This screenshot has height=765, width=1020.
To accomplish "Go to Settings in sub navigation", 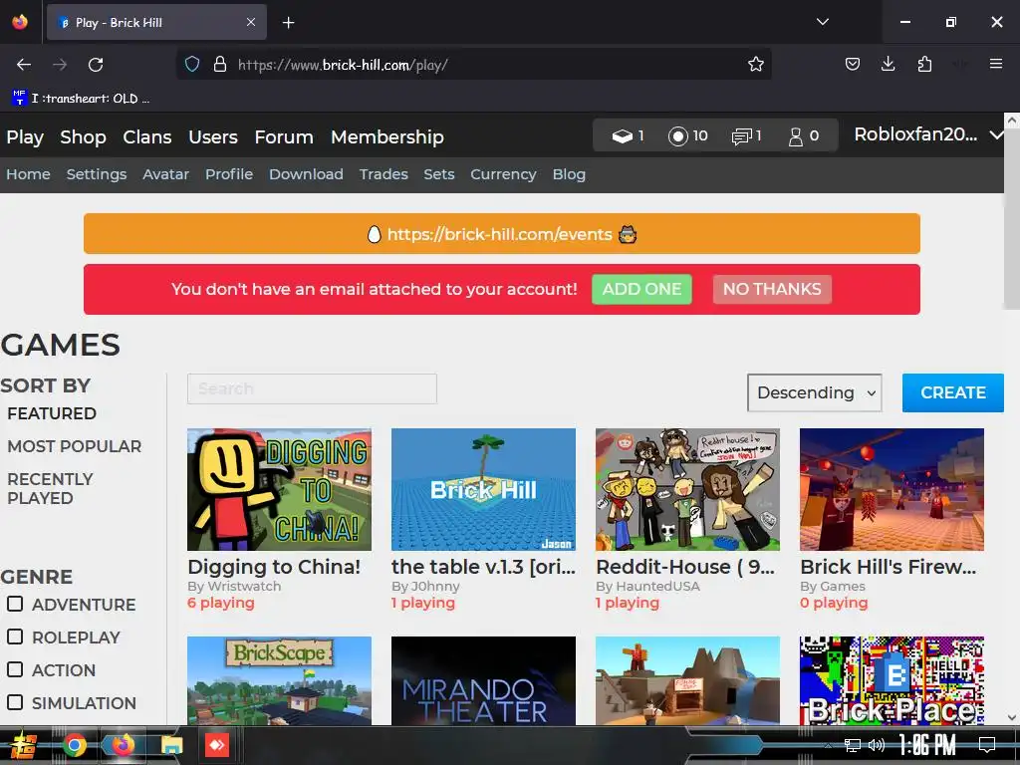I will [x=97, y=174].
